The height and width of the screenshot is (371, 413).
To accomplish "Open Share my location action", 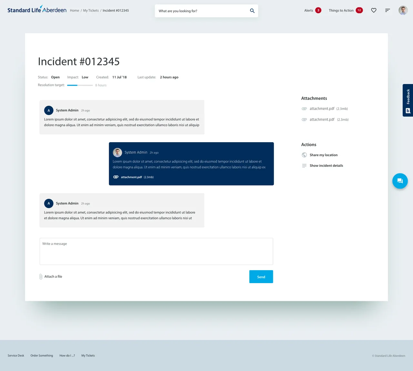I will click(324, 155).
